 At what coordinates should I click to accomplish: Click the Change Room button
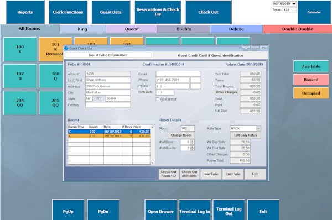[x=181, y=135]
